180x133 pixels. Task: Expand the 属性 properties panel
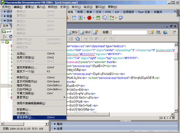[x=55, y=124]
